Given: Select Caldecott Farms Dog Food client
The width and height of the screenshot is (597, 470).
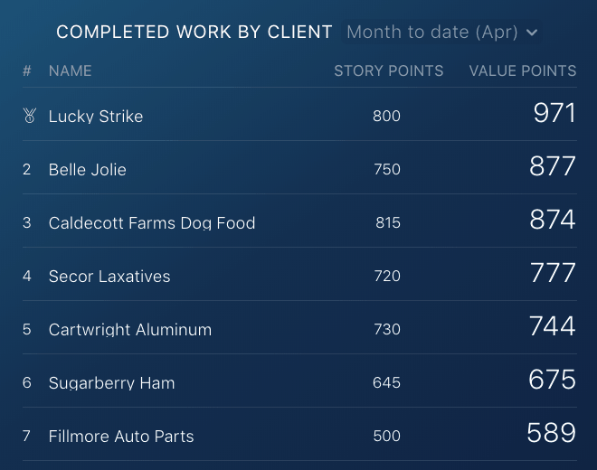Looking at the screenshot, I should [x=152, y=222].
